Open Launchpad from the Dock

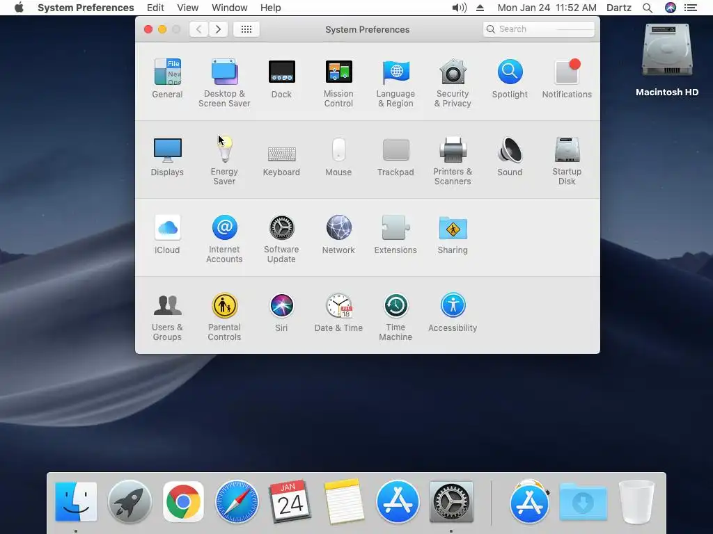pos(130,502)
